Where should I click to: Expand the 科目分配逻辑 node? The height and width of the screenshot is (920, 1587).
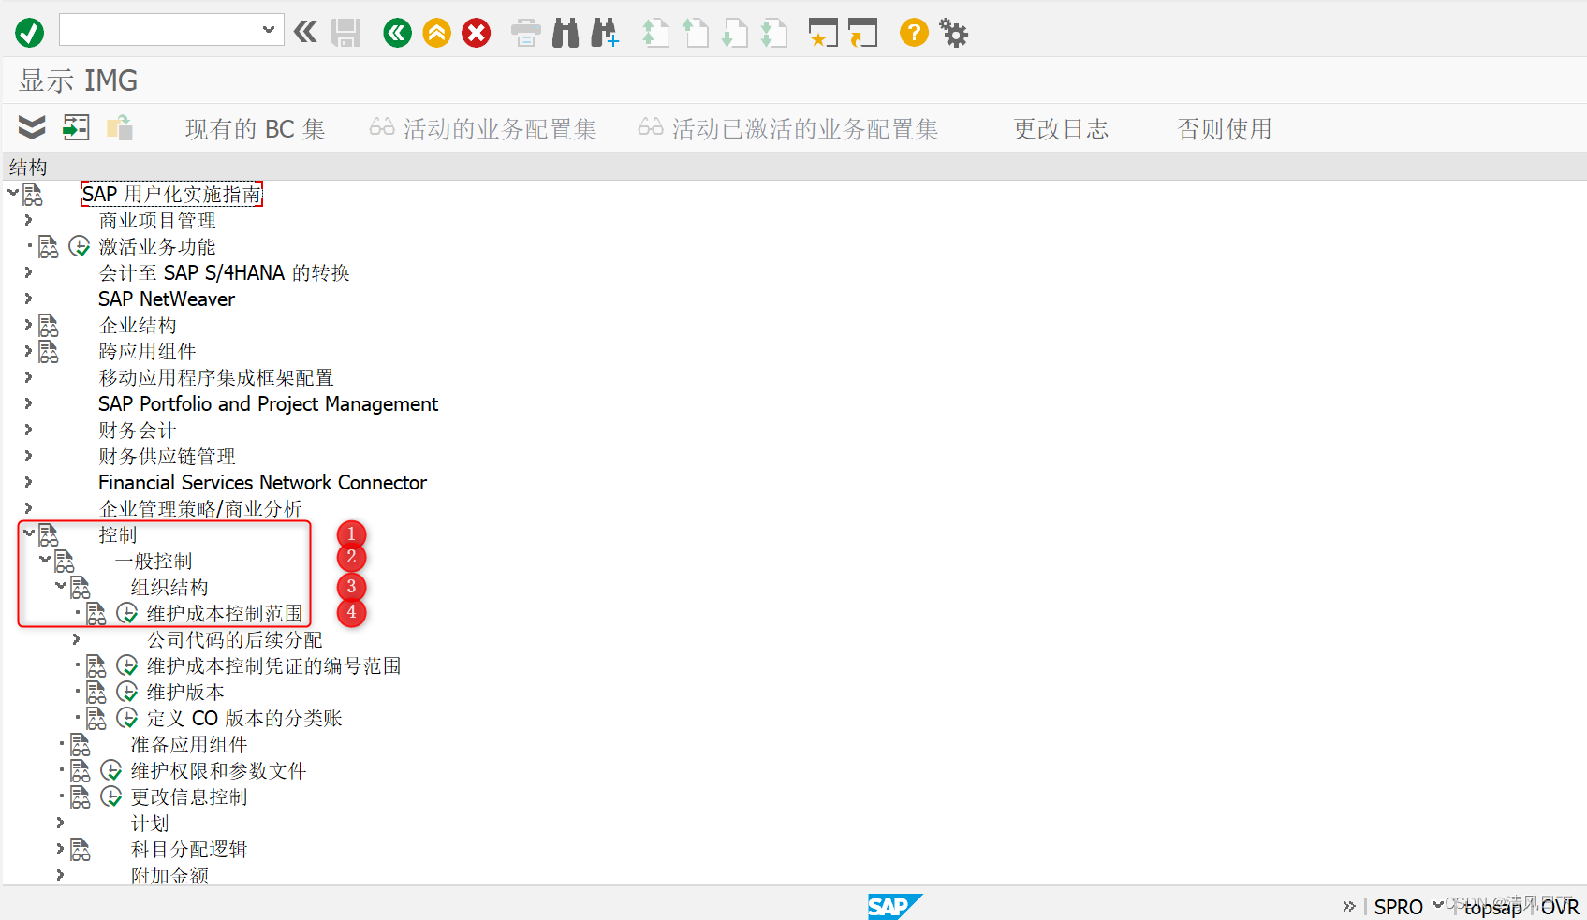tap(60, 849)
